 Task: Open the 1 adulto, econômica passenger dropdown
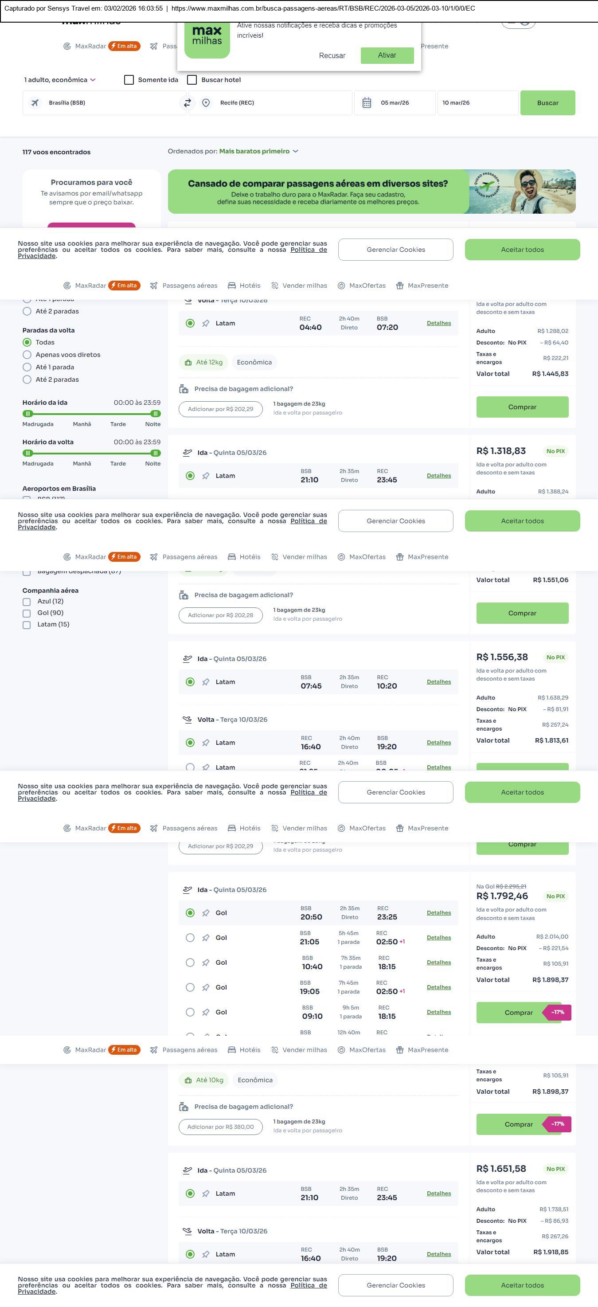[59, 80]
